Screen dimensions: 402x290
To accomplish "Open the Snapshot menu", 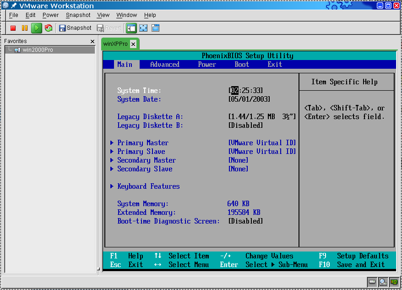I will pos(78,15).
